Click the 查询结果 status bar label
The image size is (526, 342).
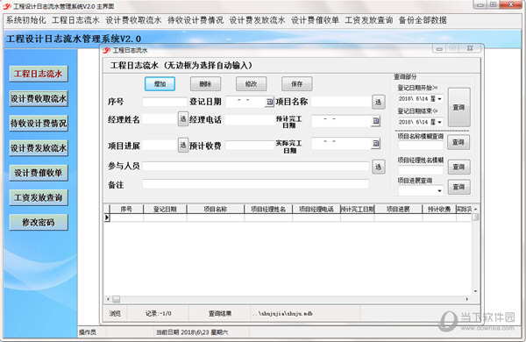pyautogui.click(x=220, y=313)
